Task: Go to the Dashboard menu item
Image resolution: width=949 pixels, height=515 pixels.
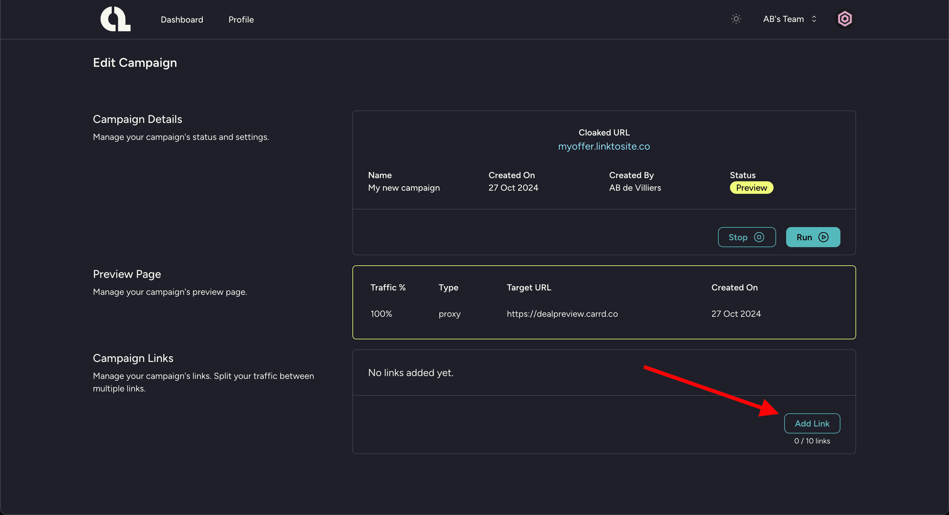Action: tap(182, 19)
